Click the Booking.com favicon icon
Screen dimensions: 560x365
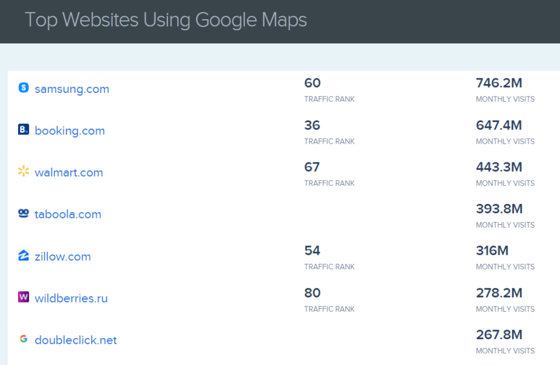click(23, 130)
